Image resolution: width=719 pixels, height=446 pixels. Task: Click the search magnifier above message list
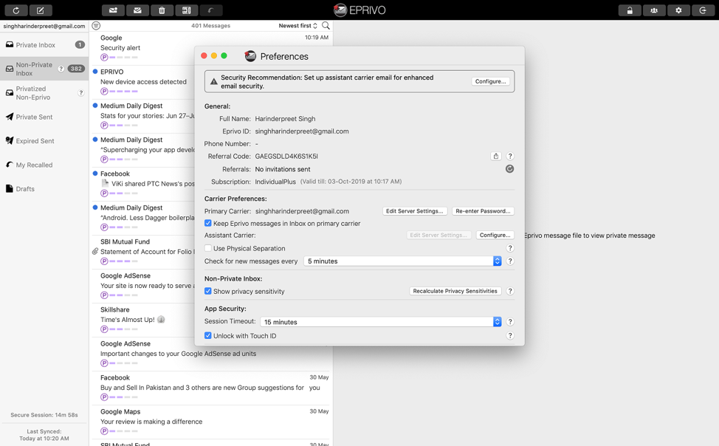coord(326,26)
